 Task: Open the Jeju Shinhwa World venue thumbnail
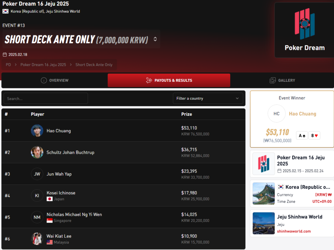point(264,223)
